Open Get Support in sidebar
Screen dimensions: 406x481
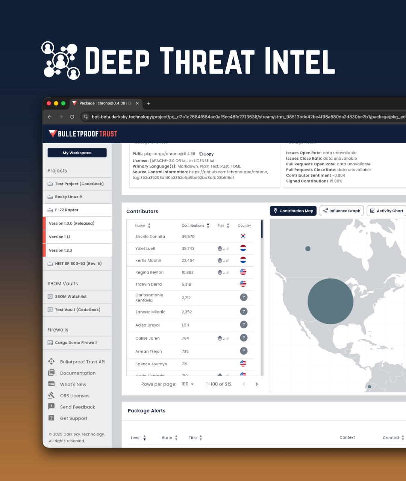[x=68, y=418]
